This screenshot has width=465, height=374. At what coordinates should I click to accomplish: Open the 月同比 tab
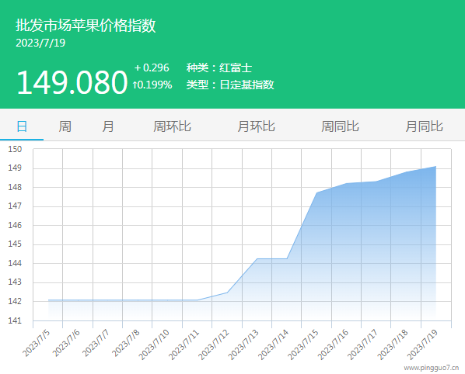tap(425, 126)
